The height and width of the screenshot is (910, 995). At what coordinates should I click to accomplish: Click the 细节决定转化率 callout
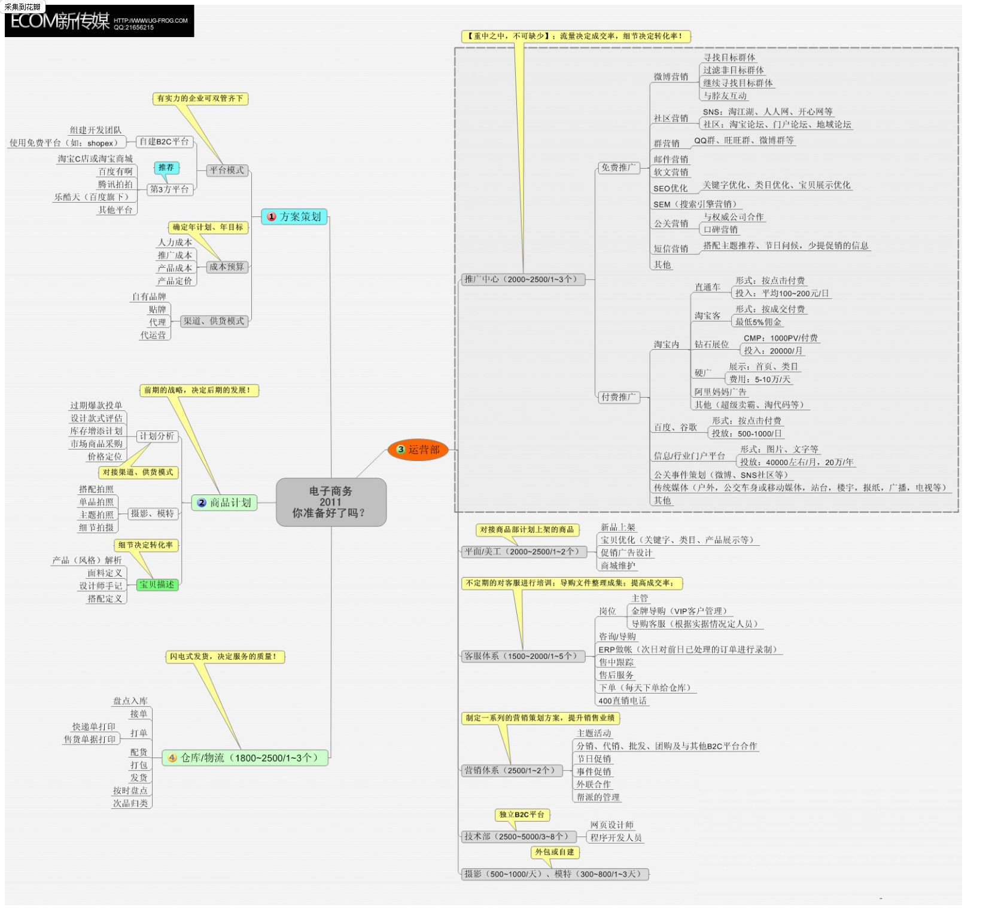146,545
